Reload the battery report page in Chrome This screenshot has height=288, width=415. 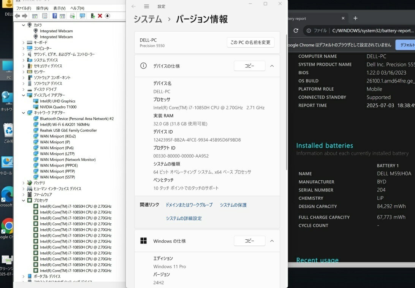(x=296, y=30)
